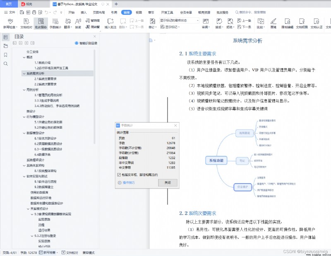Collapse the 关系模式设计 outline node
The height and width of the screenshot is (256, 331).
(28, 209)
